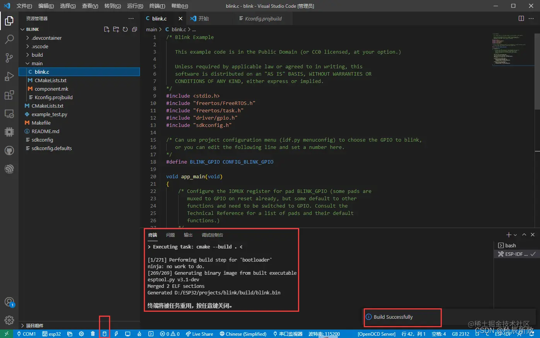The width and height of the screenshot is (540, 338).
Task: Open the 查看(V) menu
Action: [x=90, y=6]
